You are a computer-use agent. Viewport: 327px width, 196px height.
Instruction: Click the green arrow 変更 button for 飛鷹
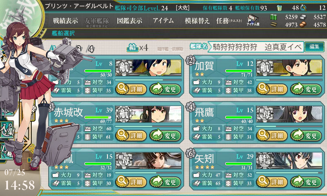306,136
